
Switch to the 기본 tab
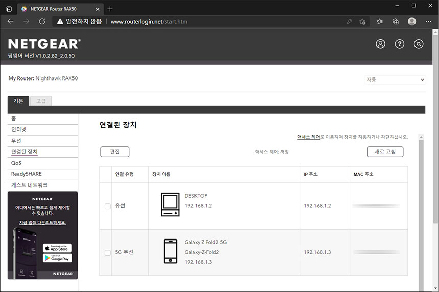pos(18,101)
